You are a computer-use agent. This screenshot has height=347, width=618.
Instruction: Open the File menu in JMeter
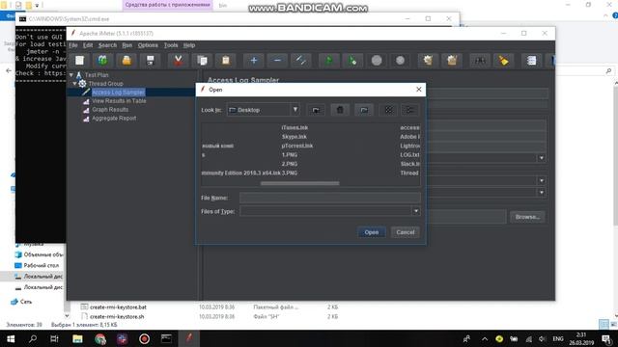(x=73, y=45)
